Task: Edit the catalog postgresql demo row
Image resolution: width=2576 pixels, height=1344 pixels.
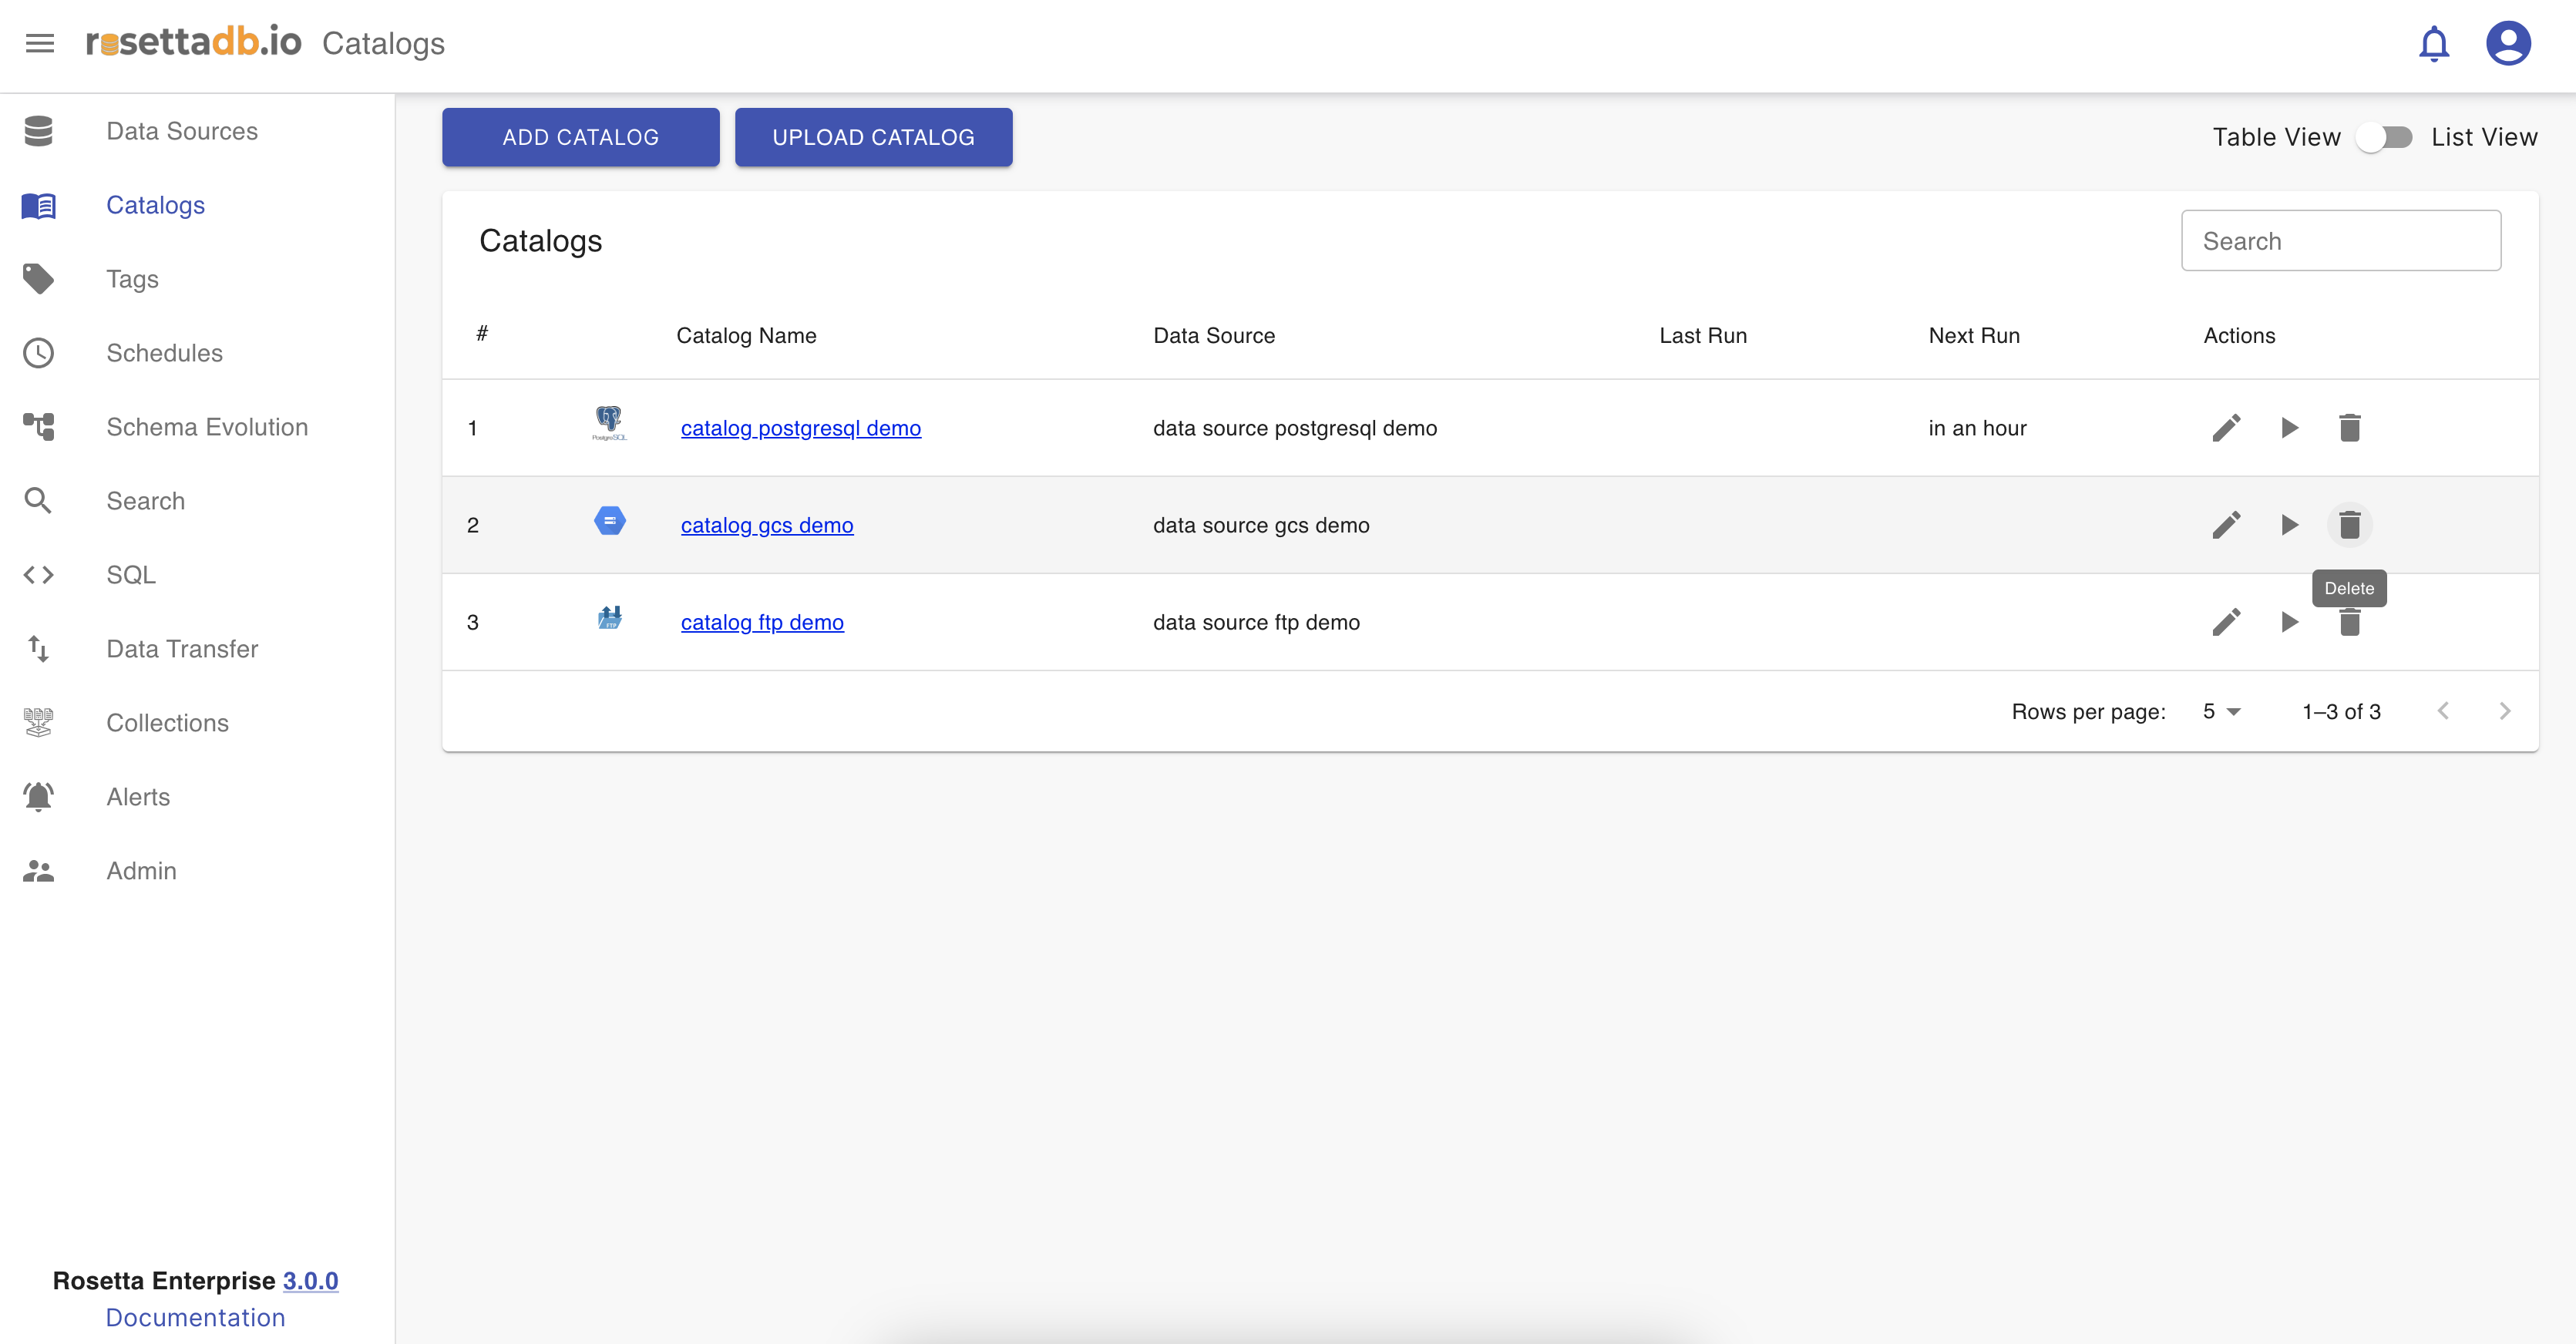Action: (2226, 428)
